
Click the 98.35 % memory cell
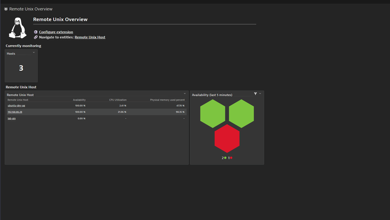click(180, 112)
